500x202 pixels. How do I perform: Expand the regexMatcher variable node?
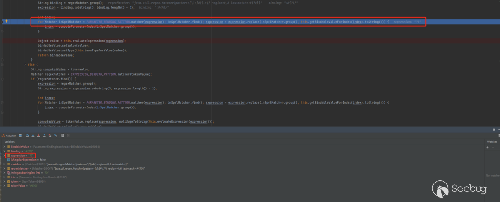[x=4, y=169]
